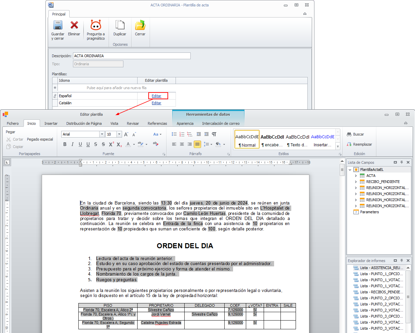Click the Copiar clipboard icon
This screenshot has width=415, height=333.
coord(9,147)
